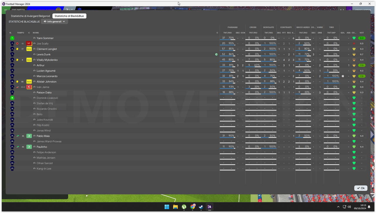Click the yellow card icon for Clément Lenglet
The image size is (376, 213).
17,49
